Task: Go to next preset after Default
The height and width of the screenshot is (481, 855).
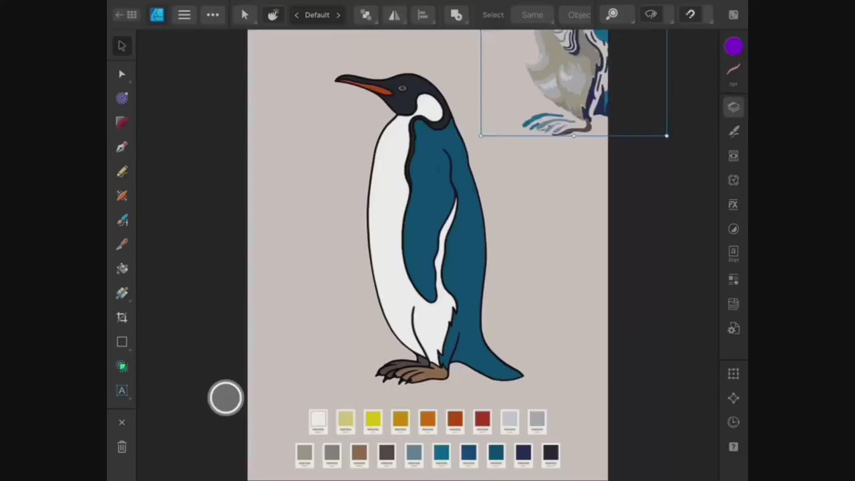Action: [338, 15]
